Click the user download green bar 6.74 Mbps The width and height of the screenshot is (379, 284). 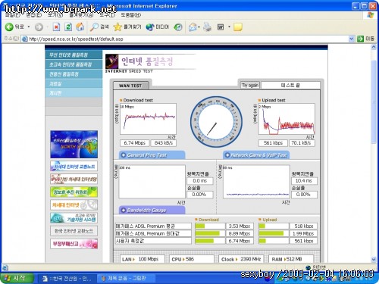tap(205, 241)
